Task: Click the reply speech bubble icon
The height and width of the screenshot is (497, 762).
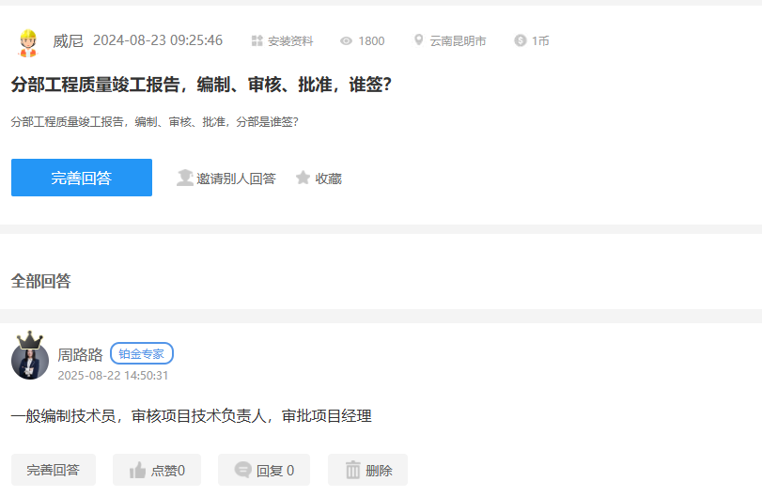Action: coord(242,470)
